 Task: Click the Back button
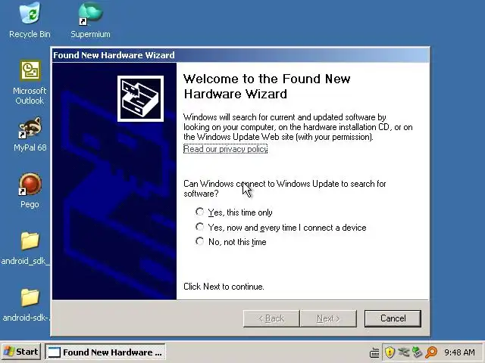coord(271,318)
